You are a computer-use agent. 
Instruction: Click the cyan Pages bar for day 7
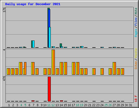point(33,44)
